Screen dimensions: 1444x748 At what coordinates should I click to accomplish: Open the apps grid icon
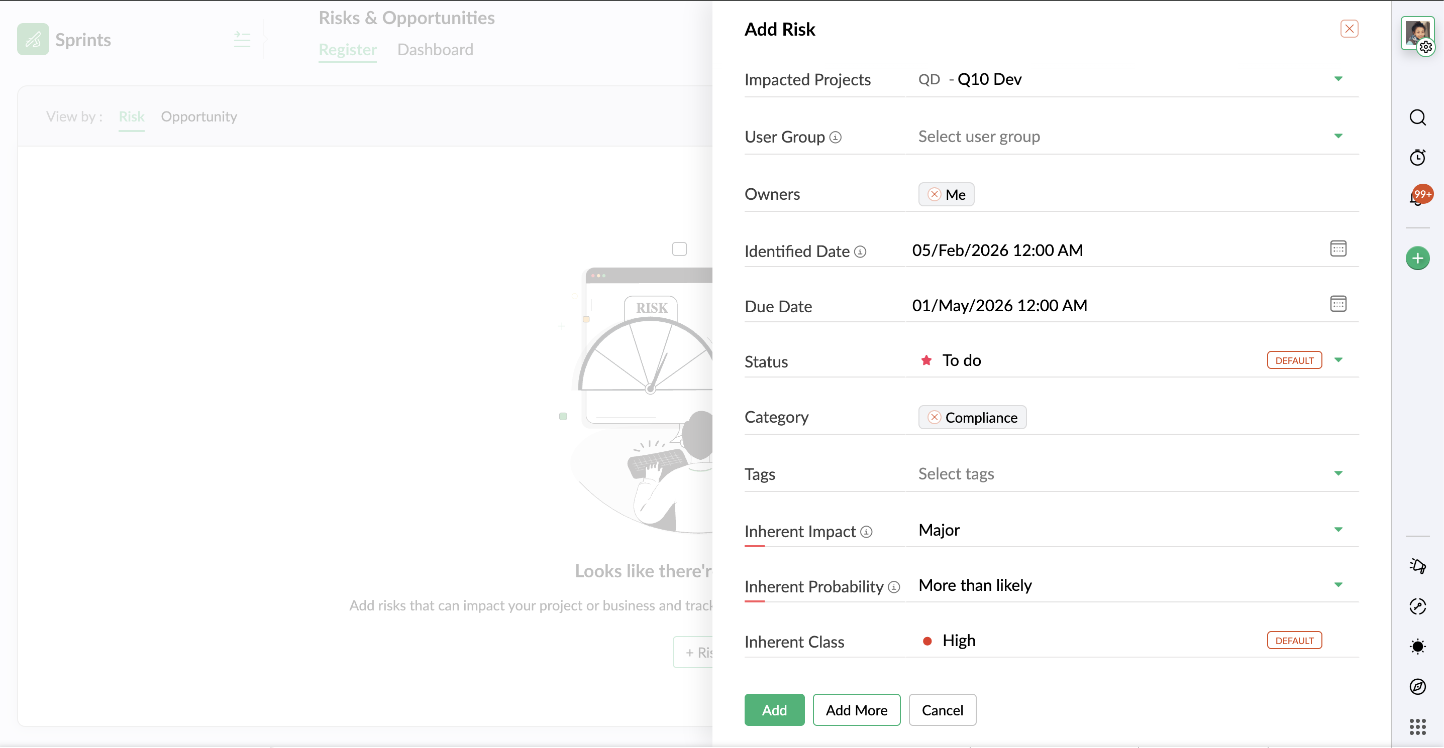(1417, 727)
